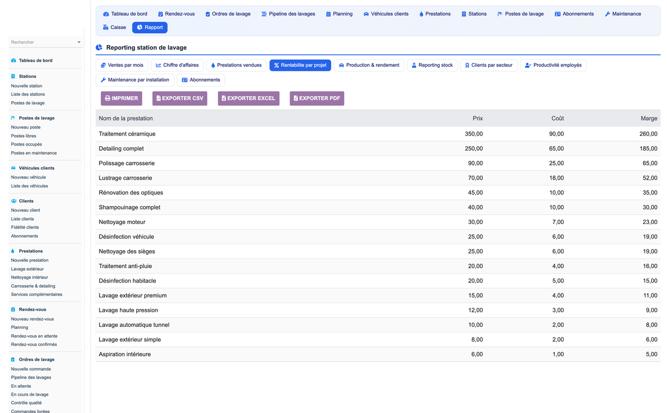This screenshot has height=413, width=667.
Task: Click the car icon beside Véhicules clients top tab
Action: pyautogui.click(x=366, y=14)
